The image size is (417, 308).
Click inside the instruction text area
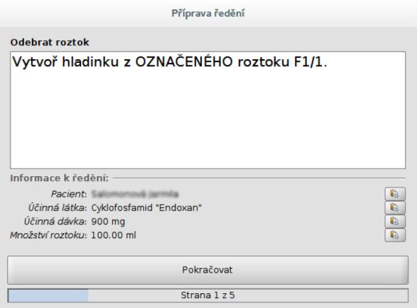point(207,110)
